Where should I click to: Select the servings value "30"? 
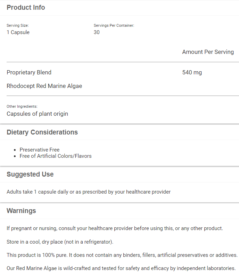point(97,32)
